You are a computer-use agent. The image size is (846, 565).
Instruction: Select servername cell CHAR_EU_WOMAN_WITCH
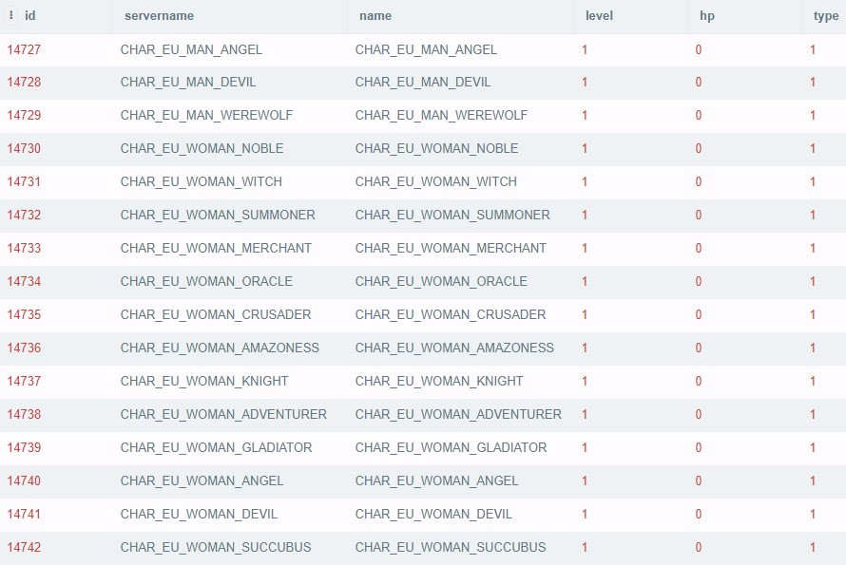(x=201, y=182)
